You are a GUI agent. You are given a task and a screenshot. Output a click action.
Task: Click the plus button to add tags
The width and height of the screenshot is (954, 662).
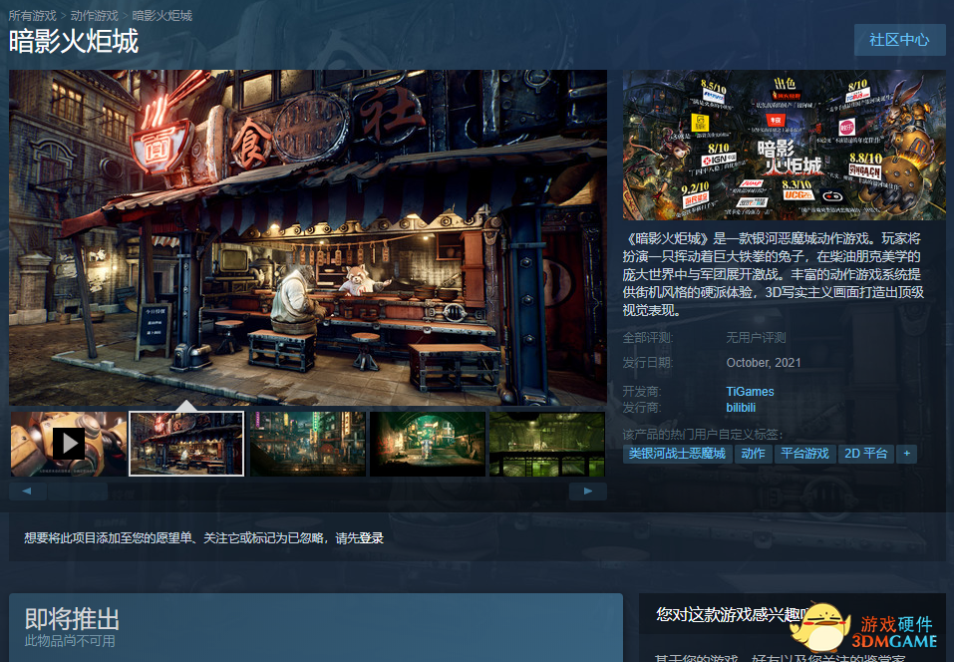906,454
